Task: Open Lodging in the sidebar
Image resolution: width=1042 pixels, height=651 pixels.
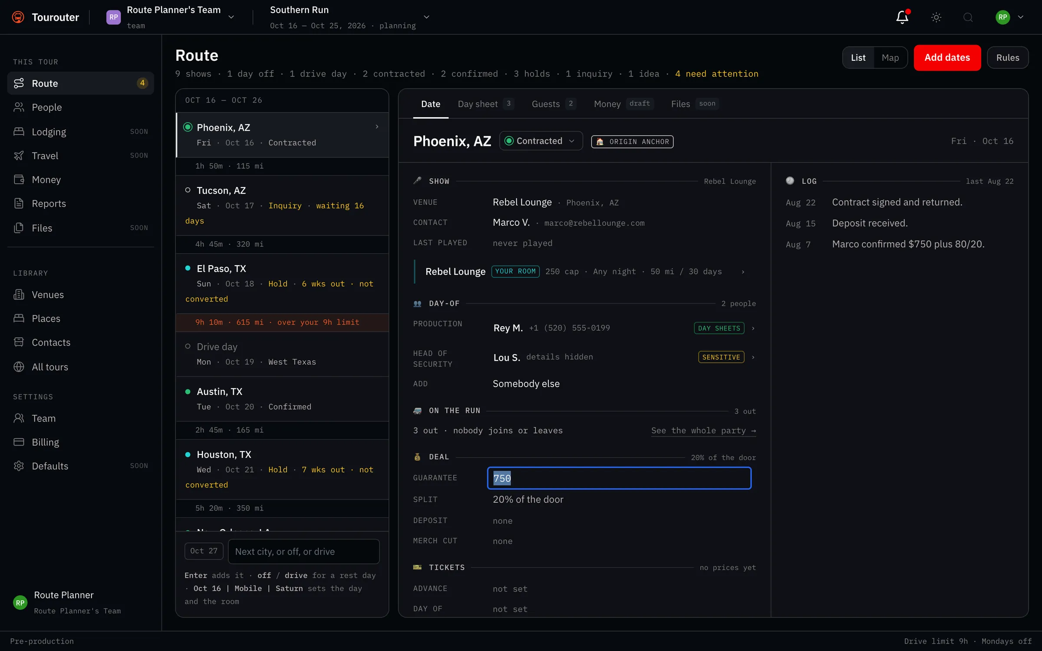Action: (x=81, y=132)
